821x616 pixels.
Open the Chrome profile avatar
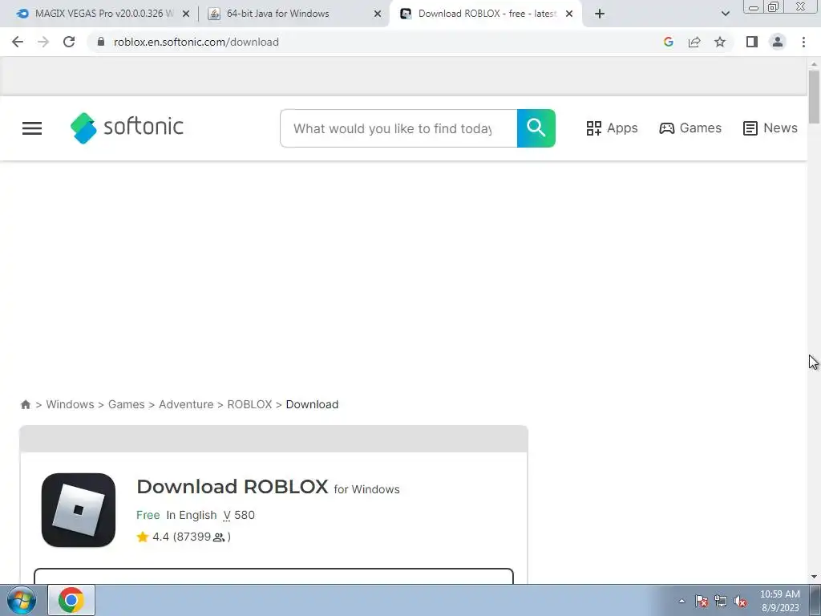[778, 42]
